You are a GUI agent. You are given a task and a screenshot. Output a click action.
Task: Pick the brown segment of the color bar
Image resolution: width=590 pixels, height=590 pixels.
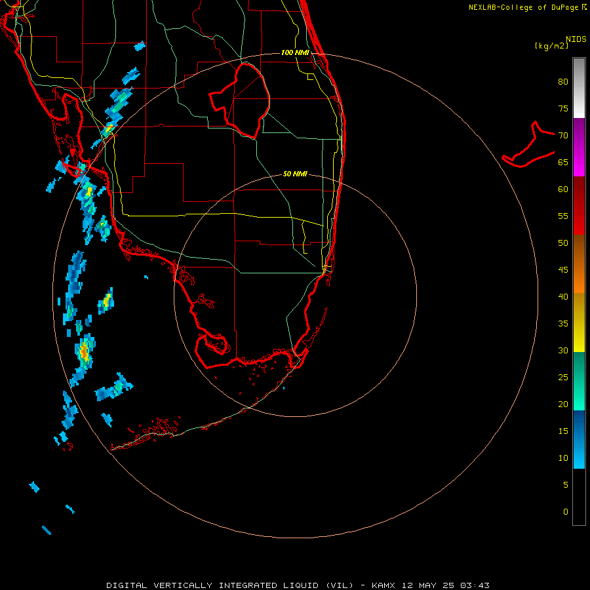click(x=579, y=249)
